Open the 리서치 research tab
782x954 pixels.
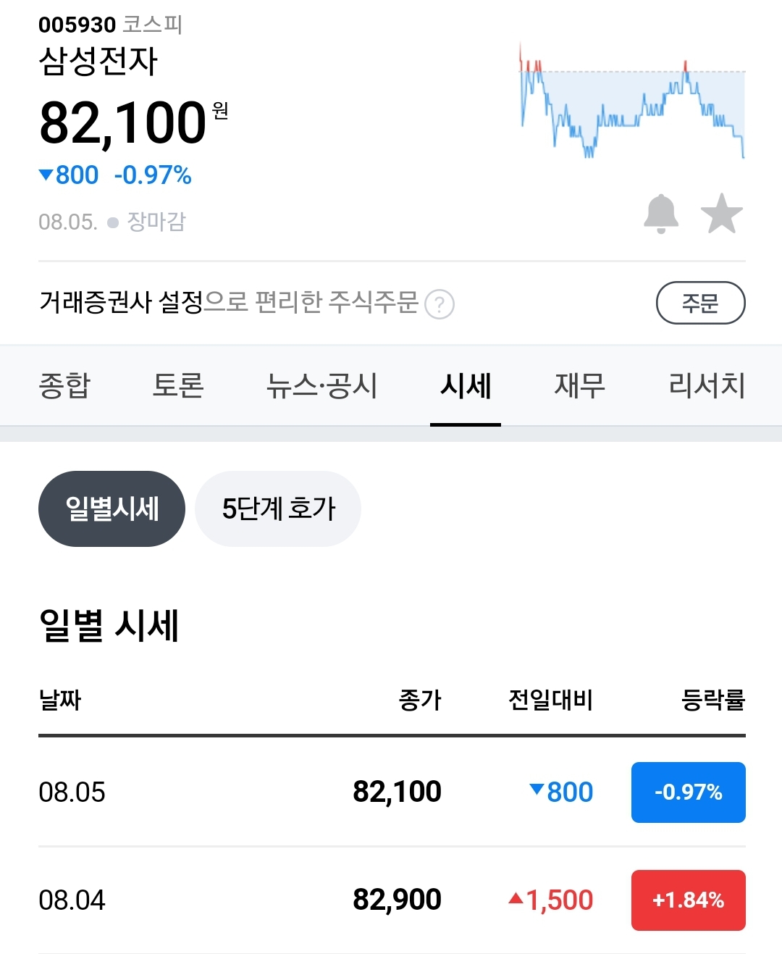[706, 385]
